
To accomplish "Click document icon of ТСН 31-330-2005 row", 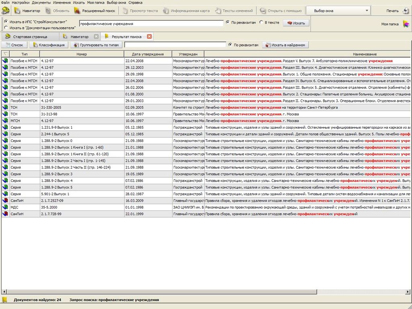I will click(x=5, y=107).
